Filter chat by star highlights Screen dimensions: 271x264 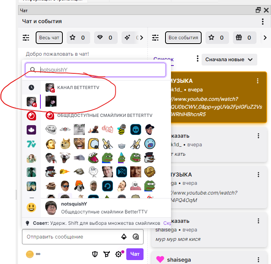78,38
